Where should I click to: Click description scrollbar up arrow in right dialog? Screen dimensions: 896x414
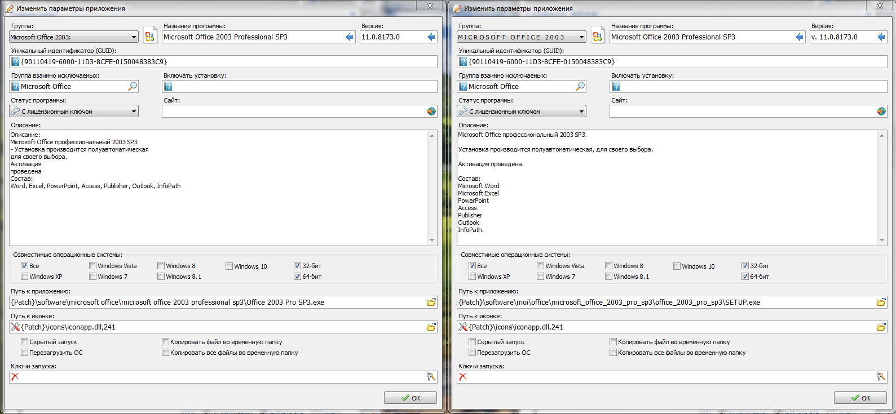click(882, 135)
